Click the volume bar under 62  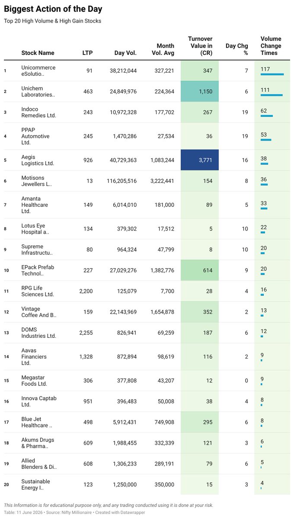coord(267,116)
